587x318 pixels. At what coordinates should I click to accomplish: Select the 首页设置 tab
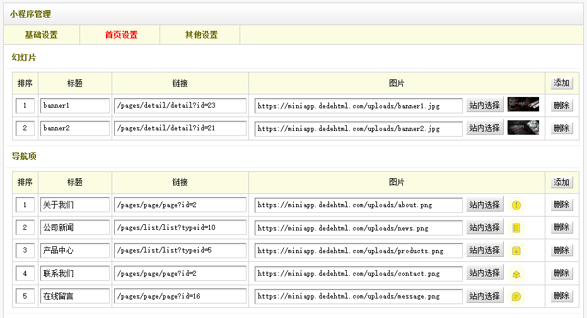coord(121,35)
